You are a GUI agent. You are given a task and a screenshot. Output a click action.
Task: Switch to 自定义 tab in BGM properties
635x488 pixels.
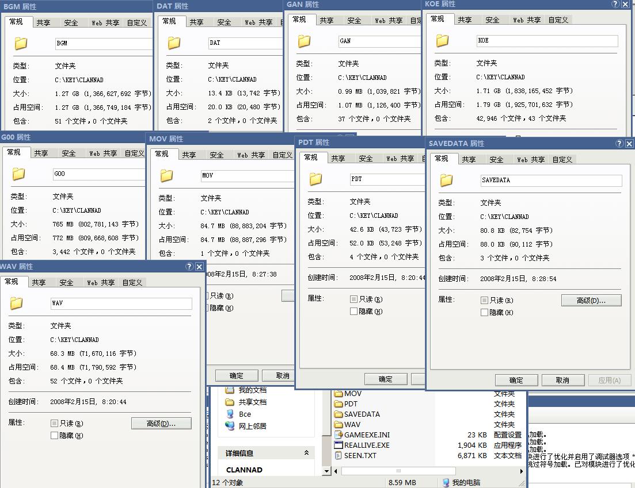[x=137, y=23]
